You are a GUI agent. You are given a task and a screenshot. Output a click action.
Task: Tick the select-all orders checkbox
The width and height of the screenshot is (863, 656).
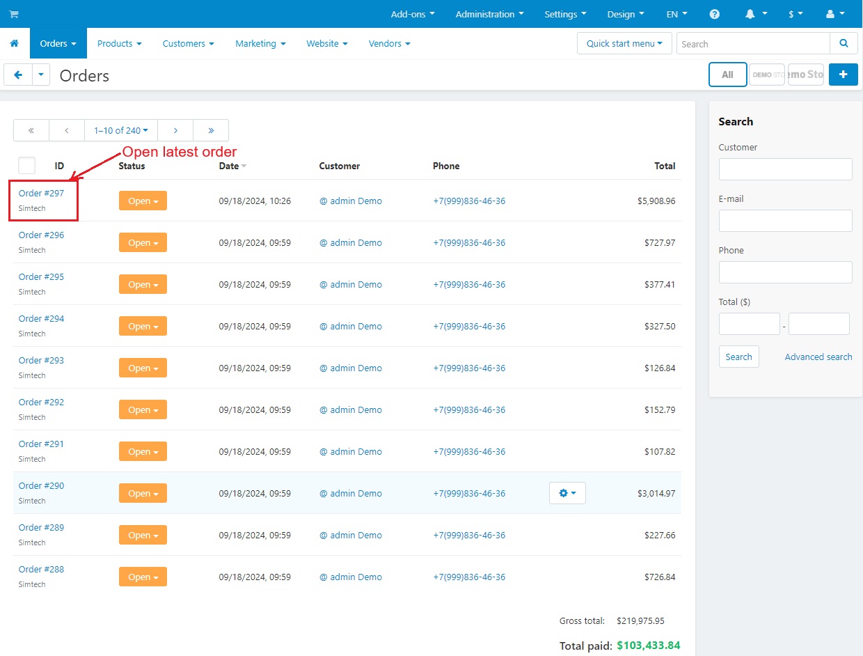point(26,165)
